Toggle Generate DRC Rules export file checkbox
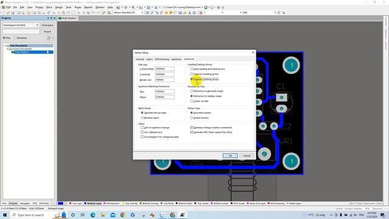 coord(191,132)
